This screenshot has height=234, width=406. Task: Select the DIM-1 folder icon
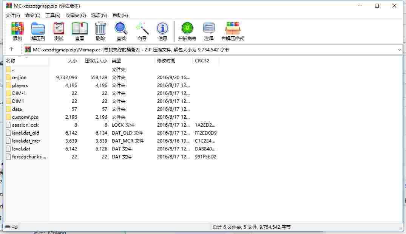click(8, 93)
